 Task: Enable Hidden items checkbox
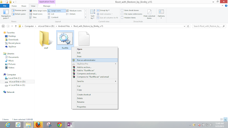[x=122, y=17]
